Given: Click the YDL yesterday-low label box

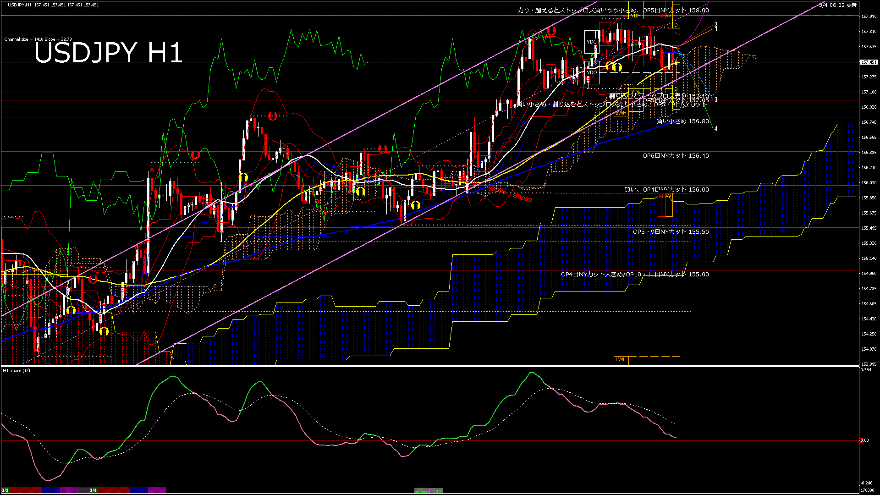Looking at the screenshot, I should tap(635, 92).
